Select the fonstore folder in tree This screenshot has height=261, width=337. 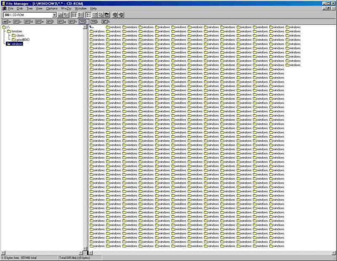click(14, 32)
